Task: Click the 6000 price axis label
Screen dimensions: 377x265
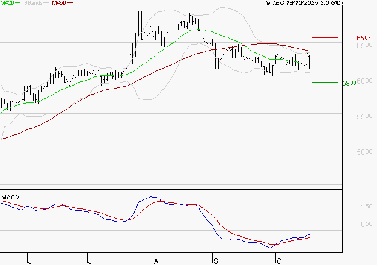Action: coord(365,81)
